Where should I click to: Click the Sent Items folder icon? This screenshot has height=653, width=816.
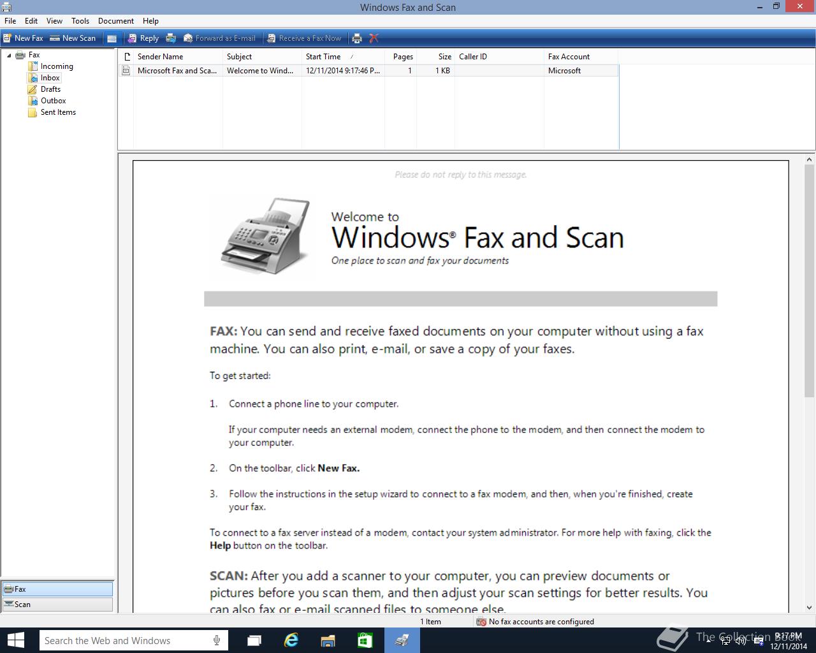click(33, 112)
